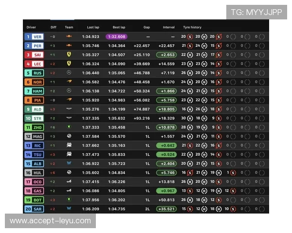Click the Tyre history column header
292x233 pixels.
tap(192, 27)
